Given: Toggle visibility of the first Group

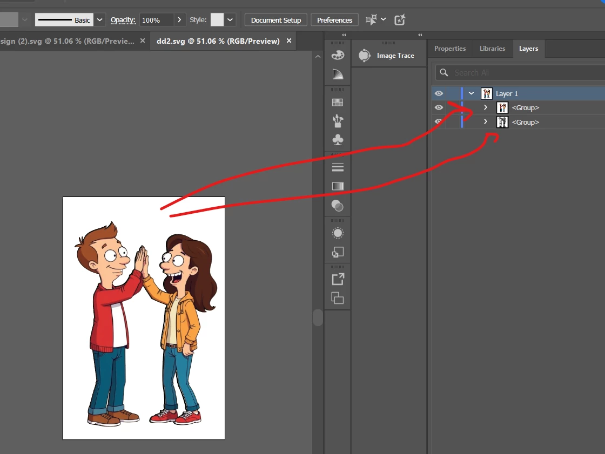Looking at the screenshot, I should pyautogui.click(x=439, y=108).
